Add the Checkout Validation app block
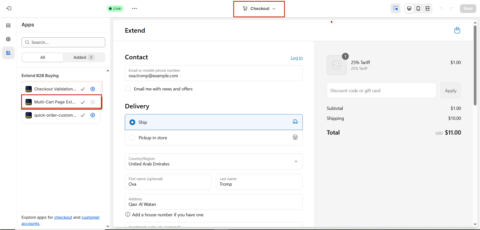The image size is (480, 230). [93, 89]
